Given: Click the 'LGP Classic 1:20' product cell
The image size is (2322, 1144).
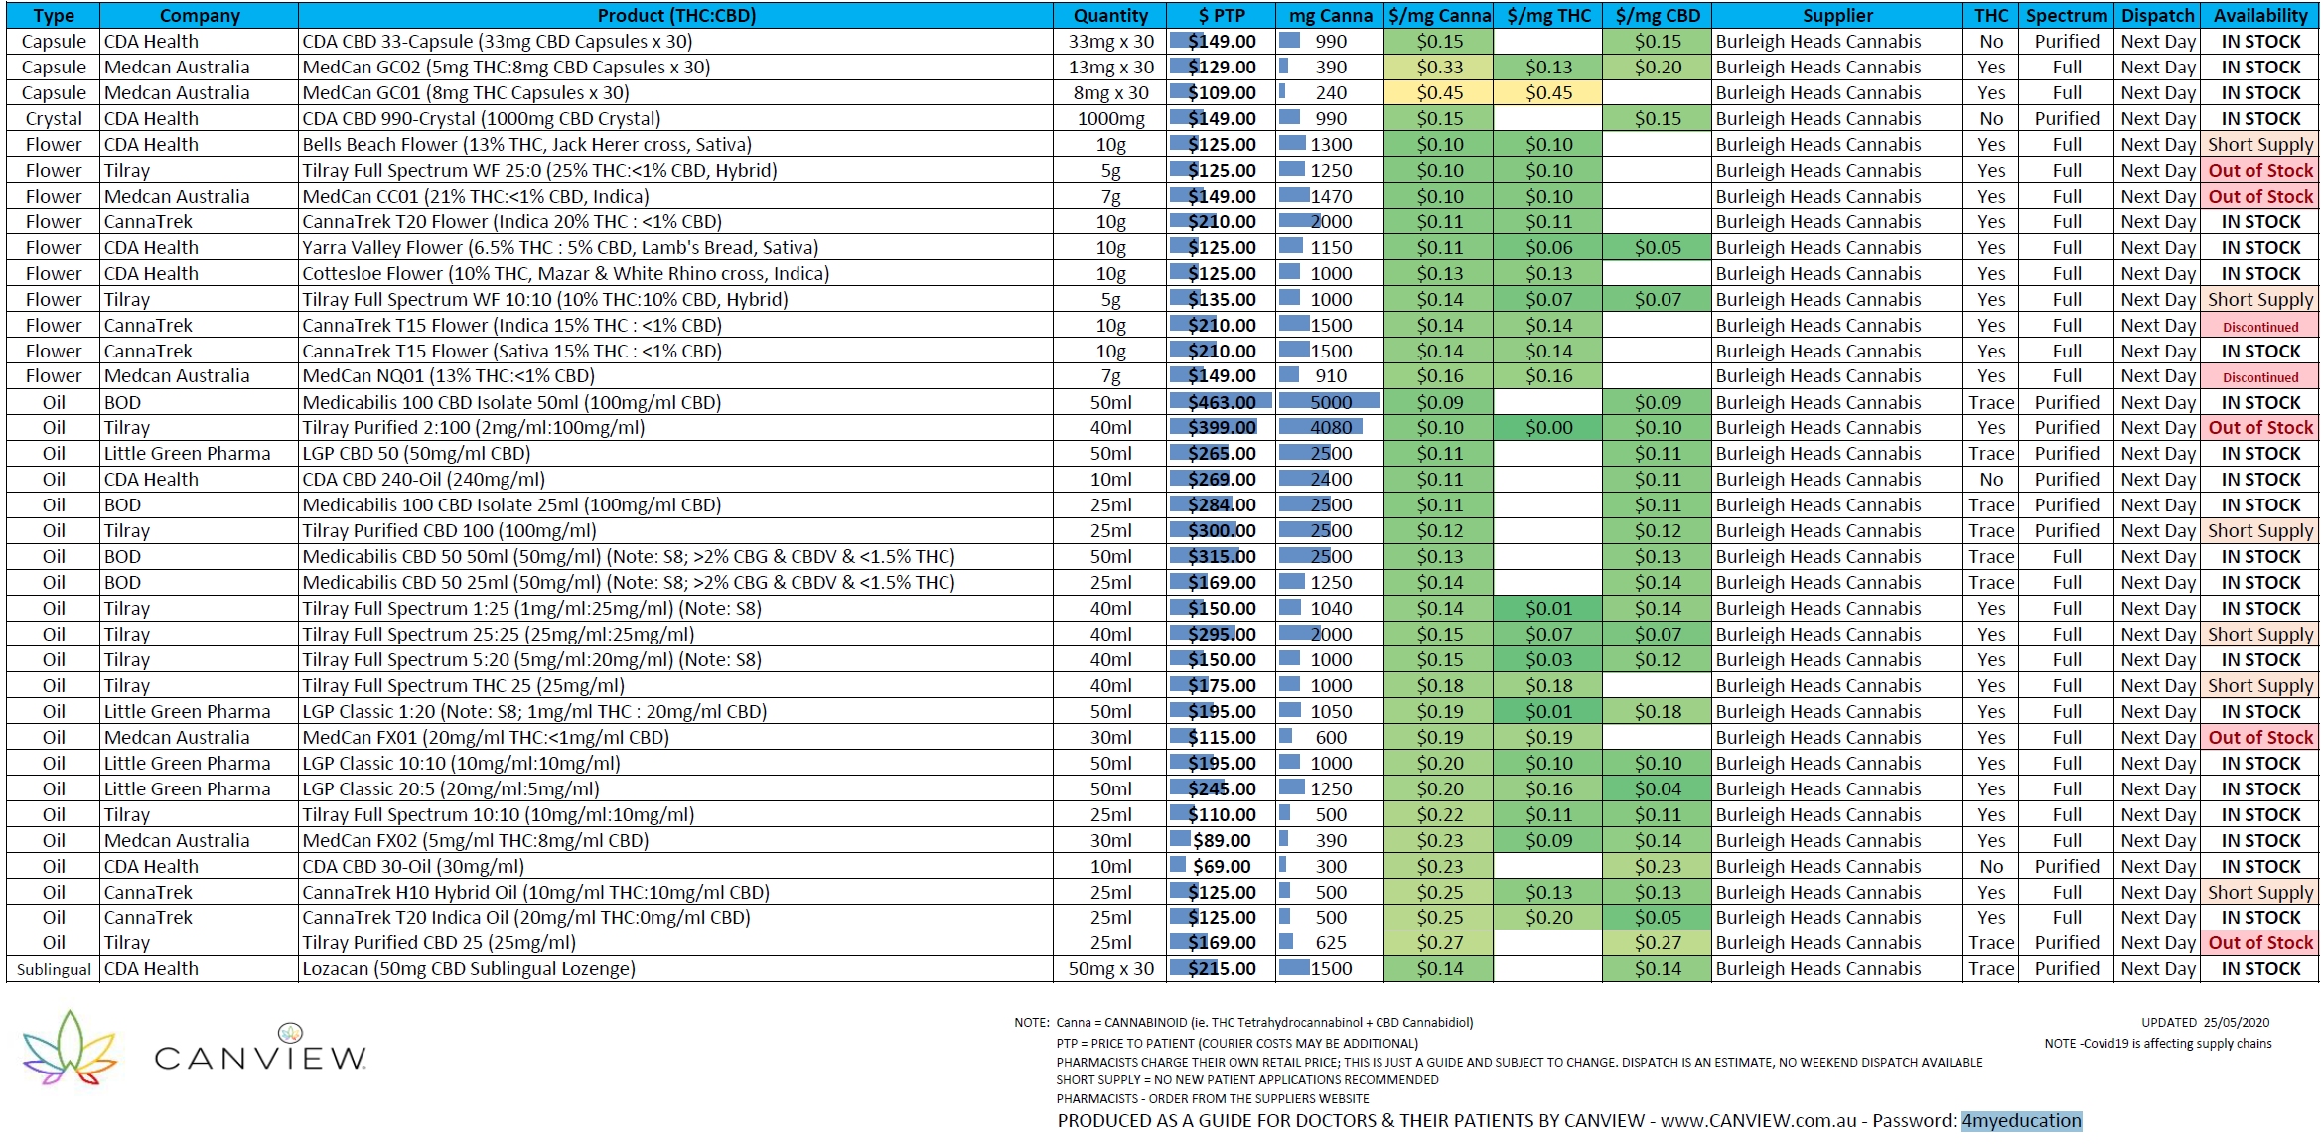Looking at the screenshot, I should click(676, 712).
